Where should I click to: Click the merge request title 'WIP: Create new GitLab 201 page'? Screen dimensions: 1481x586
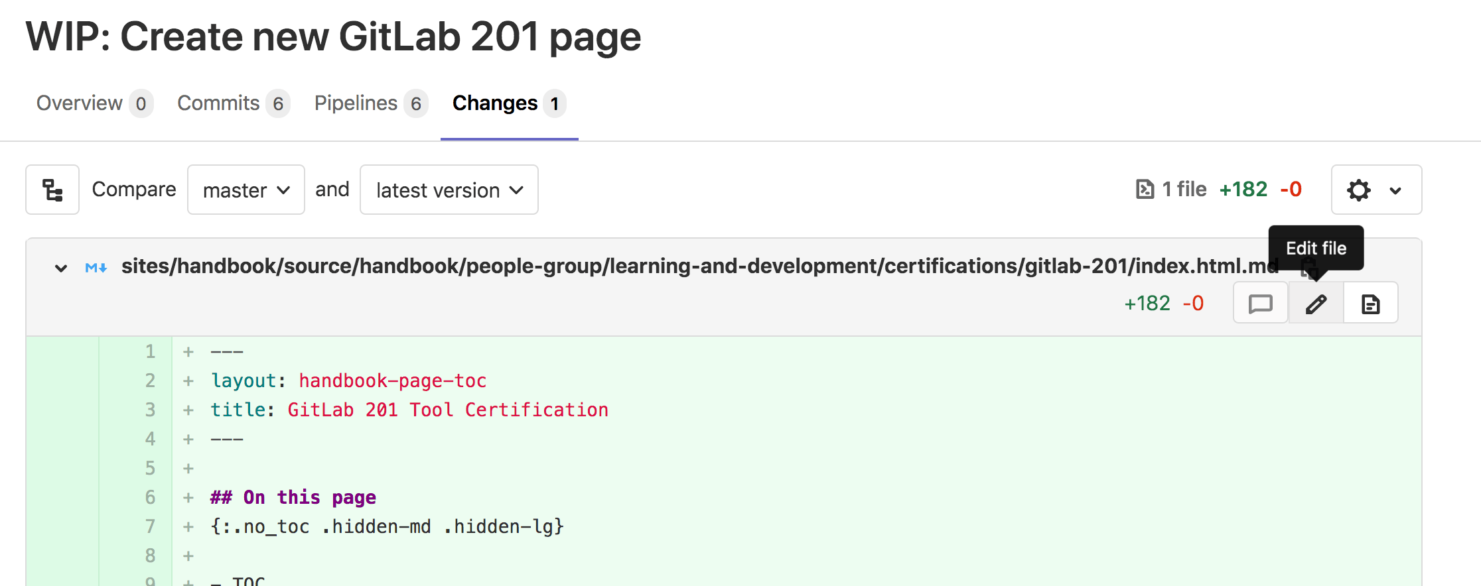[334, 36]
